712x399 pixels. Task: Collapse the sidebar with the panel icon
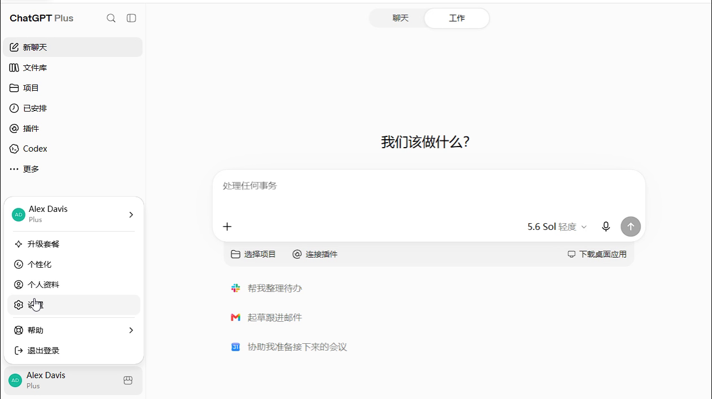131,18
